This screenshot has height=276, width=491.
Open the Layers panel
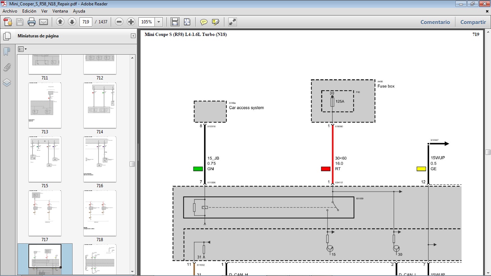point(7,83)
